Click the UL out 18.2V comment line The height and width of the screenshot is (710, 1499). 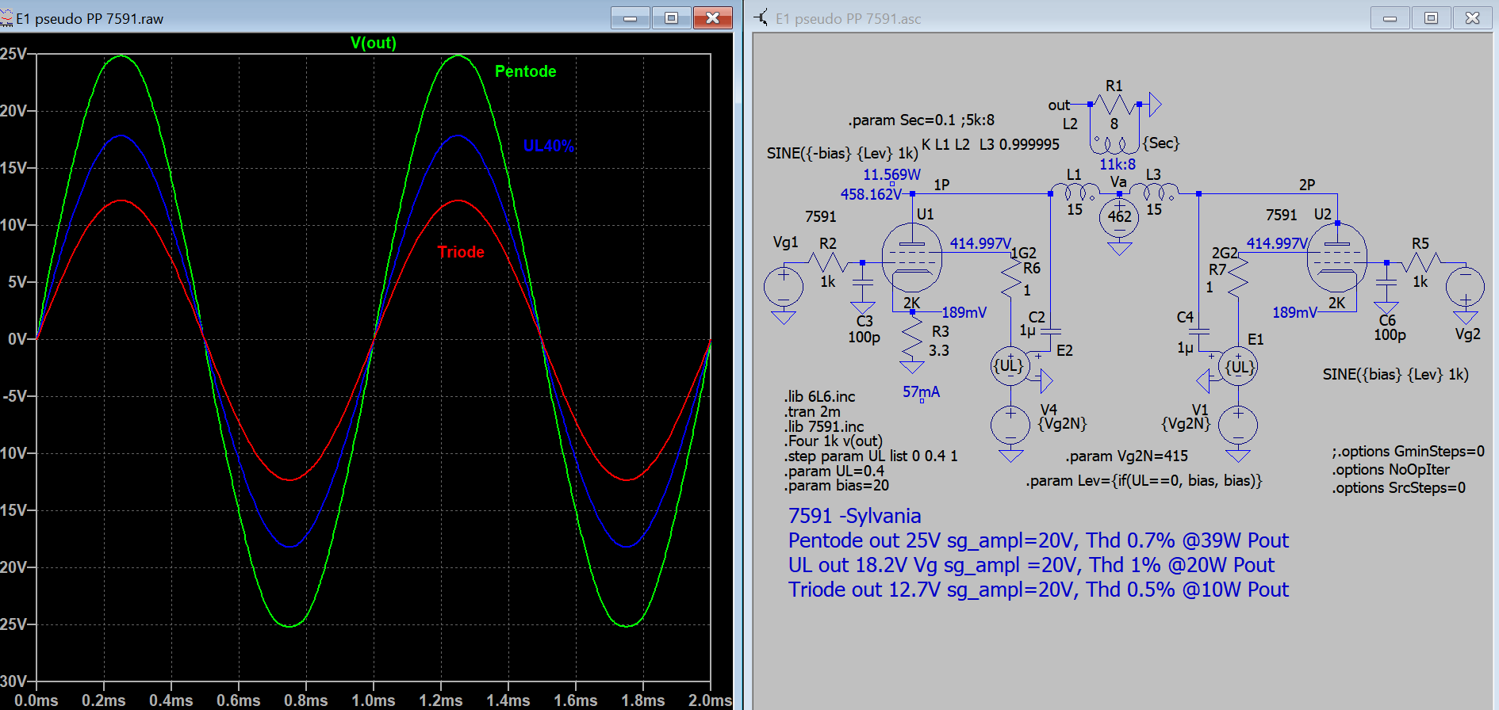coord(1031,565)
